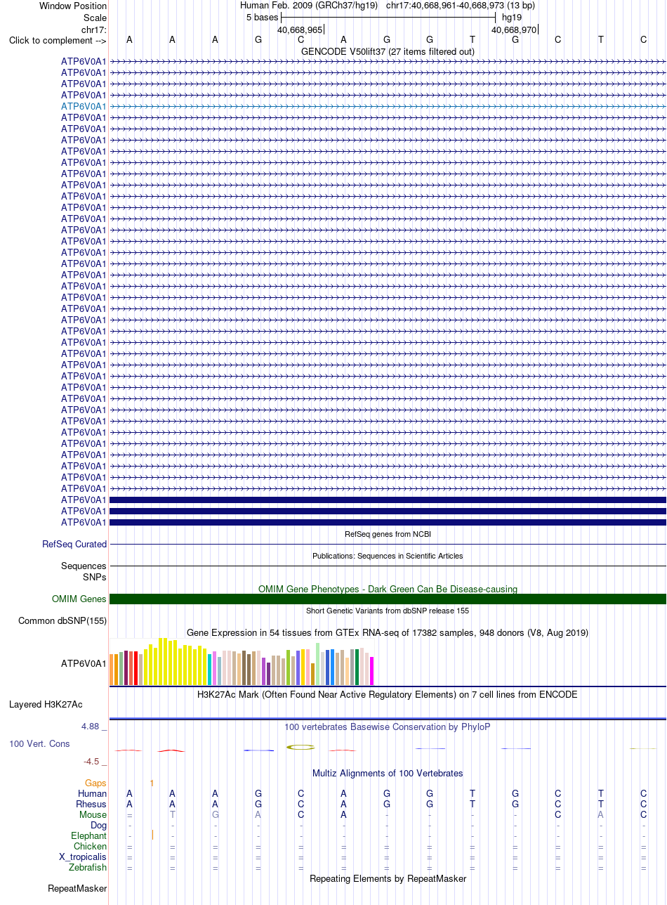The height and width of the screenshot is (905, 667).
Task: Click 'Multiz Alignments of 100 Vertebrates' title
Action: click(388, 773)
